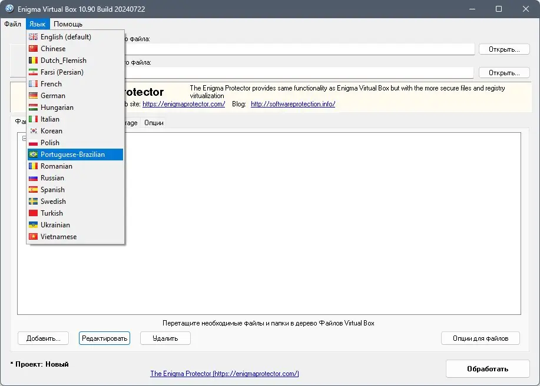The height and width of the screenshot is (386, 540).
Task: Click the Обработать button
Action: pos(488,369)
